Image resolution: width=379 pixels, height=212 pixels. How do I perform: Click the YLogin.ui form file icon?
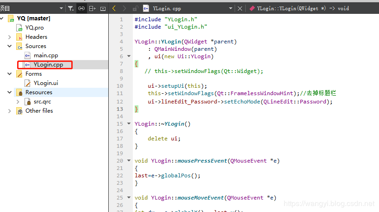point(28,83)
